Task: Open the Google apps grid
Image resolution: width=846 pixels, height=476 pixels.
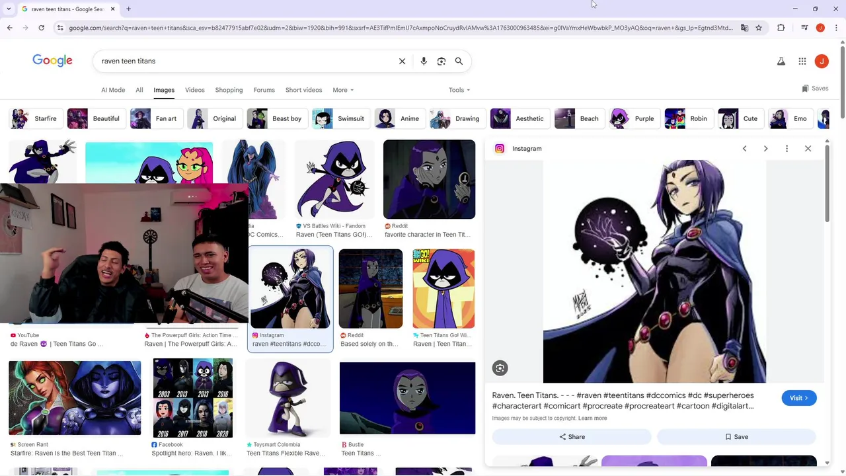Action: pos(802,61)
